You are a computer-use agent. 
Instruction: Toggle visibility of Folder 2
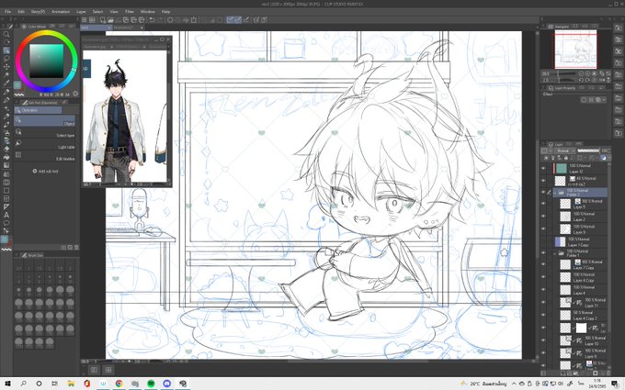543,193
